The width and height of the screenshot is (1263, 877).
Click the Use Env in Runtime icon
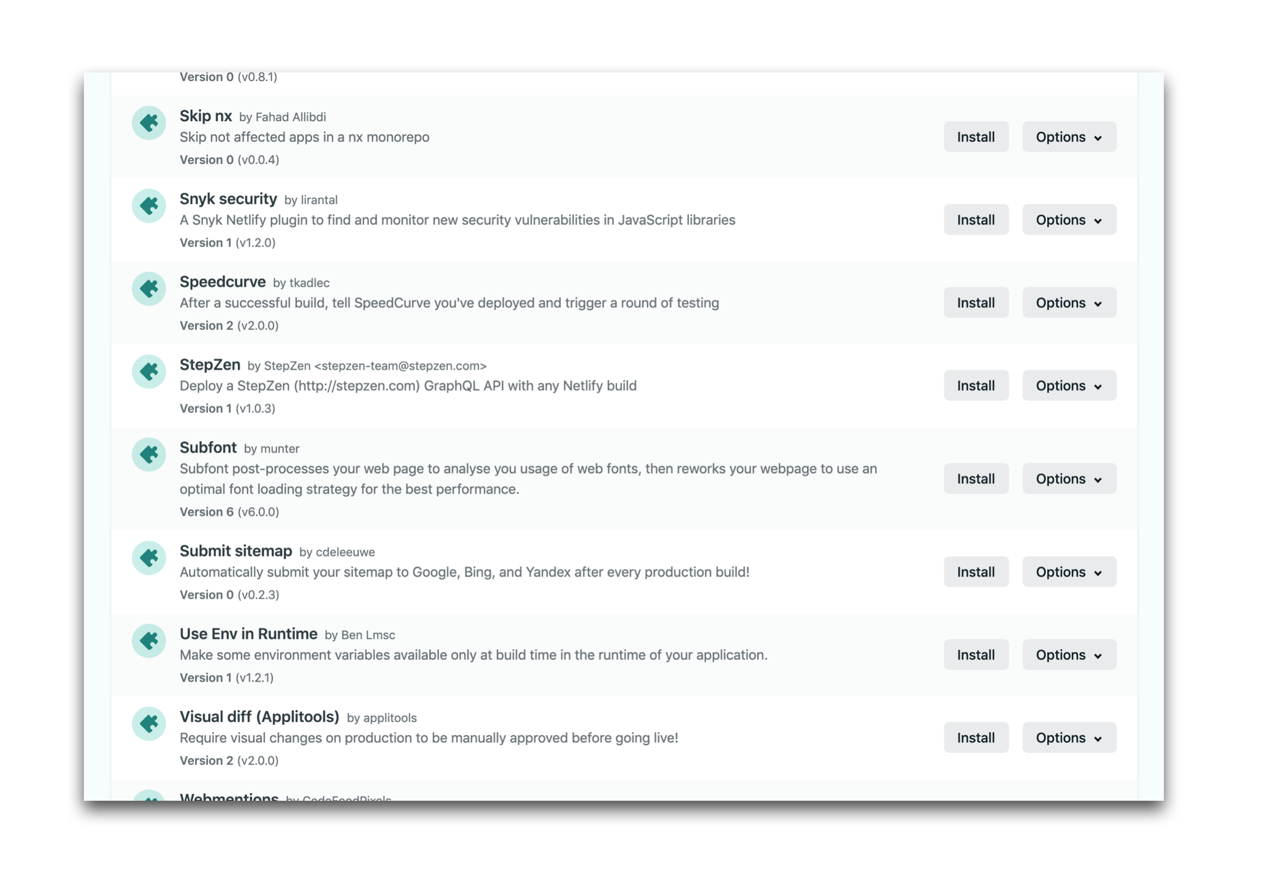(148, 641)
